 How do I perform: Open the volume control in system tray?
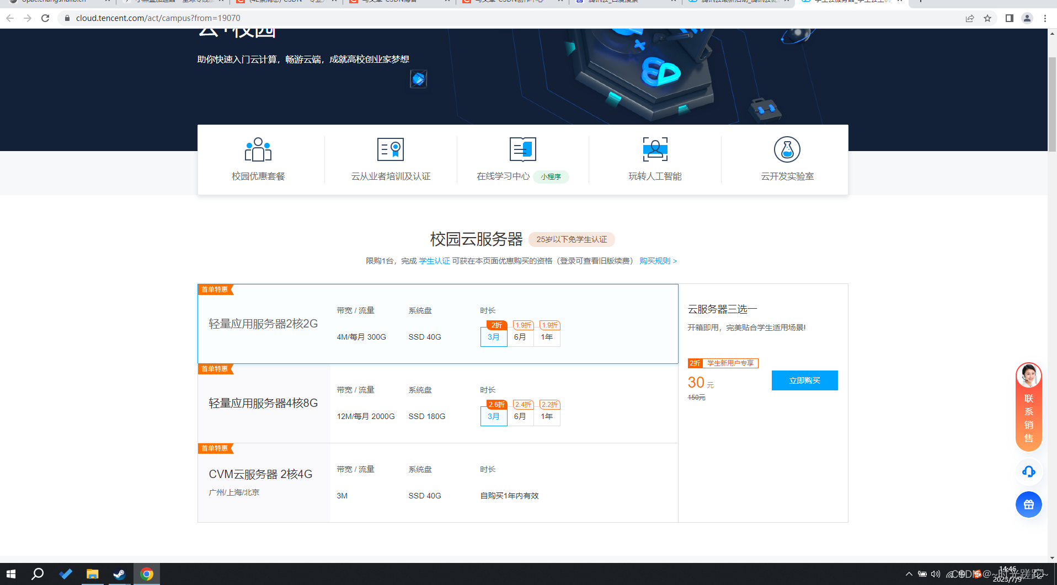click(x=936, y=574)
